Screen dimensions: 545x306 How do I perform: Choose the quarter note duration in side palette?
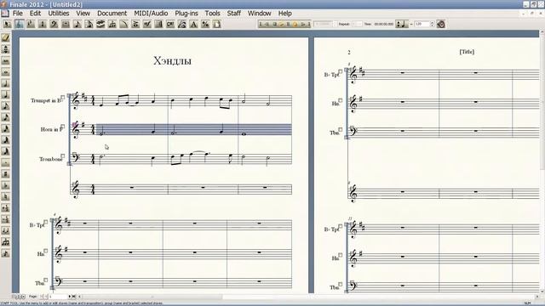[x=6, y=94]
